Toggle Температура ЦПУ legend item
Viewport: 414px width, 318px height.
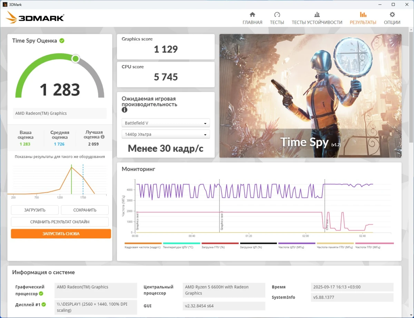pos(181,245)
